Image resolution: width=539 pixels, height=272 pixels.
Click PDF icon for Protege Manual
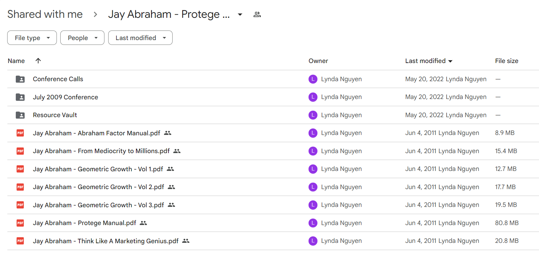tap(20, 223)
